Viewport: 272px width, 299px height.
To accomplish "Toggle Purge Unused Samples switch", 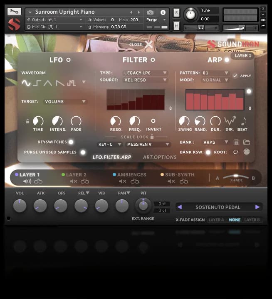I will click(83, 152).
